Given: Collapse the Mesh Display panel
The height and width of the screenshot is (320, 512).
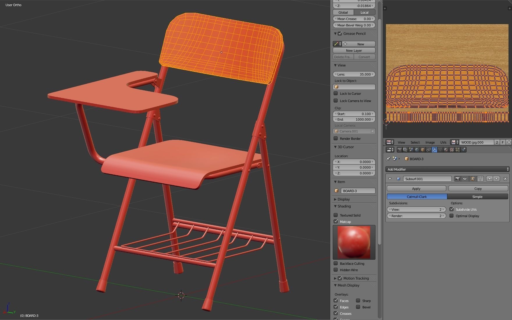Looking at the screenshot, I should (335, 285).
